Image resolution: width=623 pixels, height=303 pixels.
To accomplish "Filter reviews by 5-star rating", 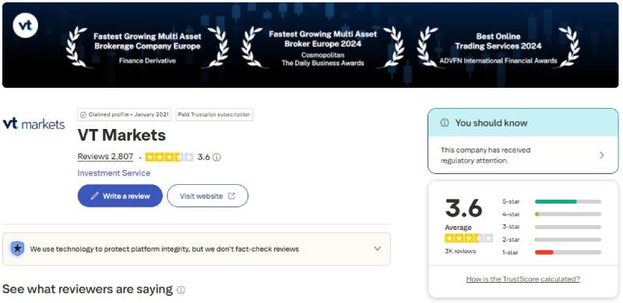I will [552, 201].
